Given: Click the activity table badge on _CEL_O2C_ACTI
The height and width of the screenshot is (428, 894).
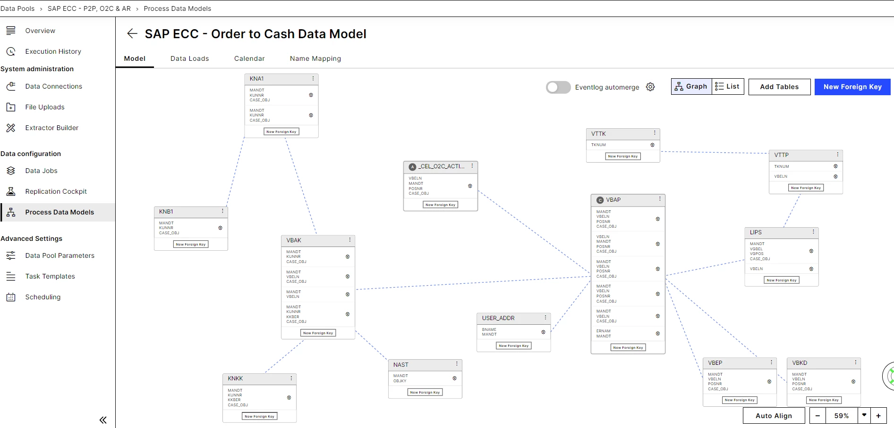Looking at the screenshot, I should 412,166.
